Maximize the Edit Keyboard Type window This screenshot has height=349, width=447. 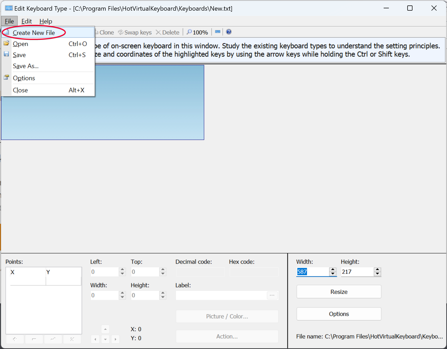coord(410,8)
